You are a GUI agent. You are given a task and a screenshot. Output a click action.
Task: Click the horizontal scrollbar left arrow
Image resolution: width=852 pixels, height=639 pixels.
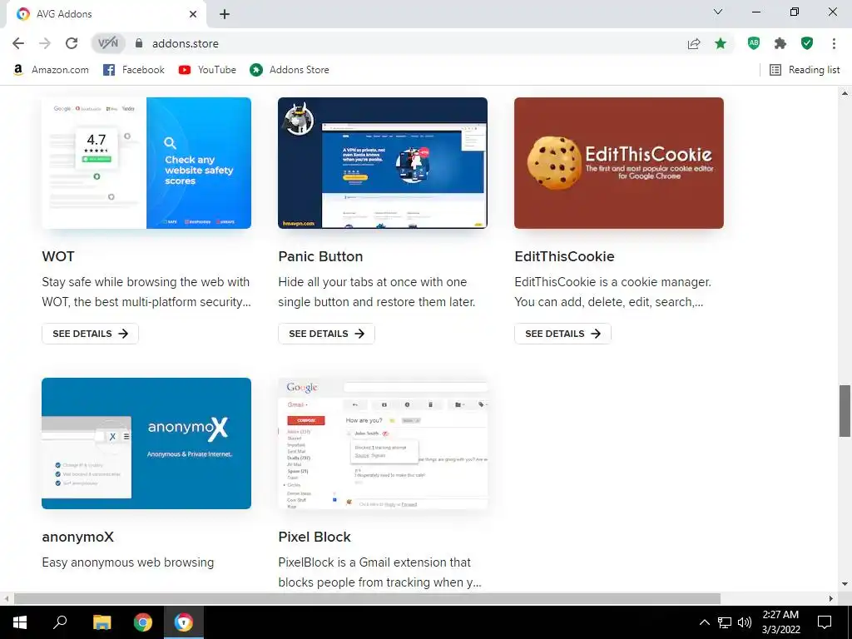[x=6, y=598]
